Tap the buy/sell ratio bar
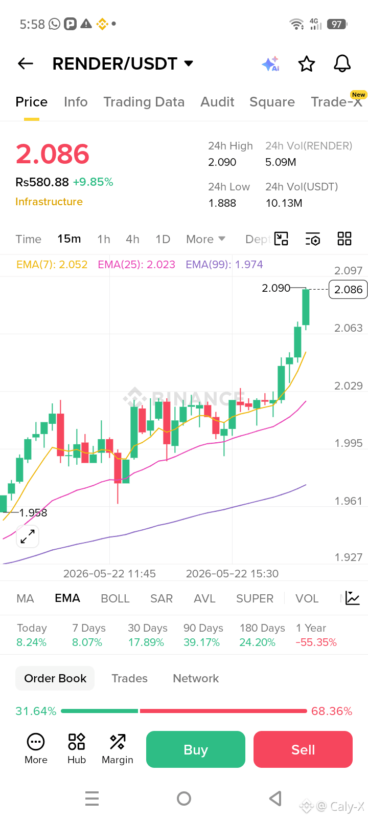 (184, 711)
